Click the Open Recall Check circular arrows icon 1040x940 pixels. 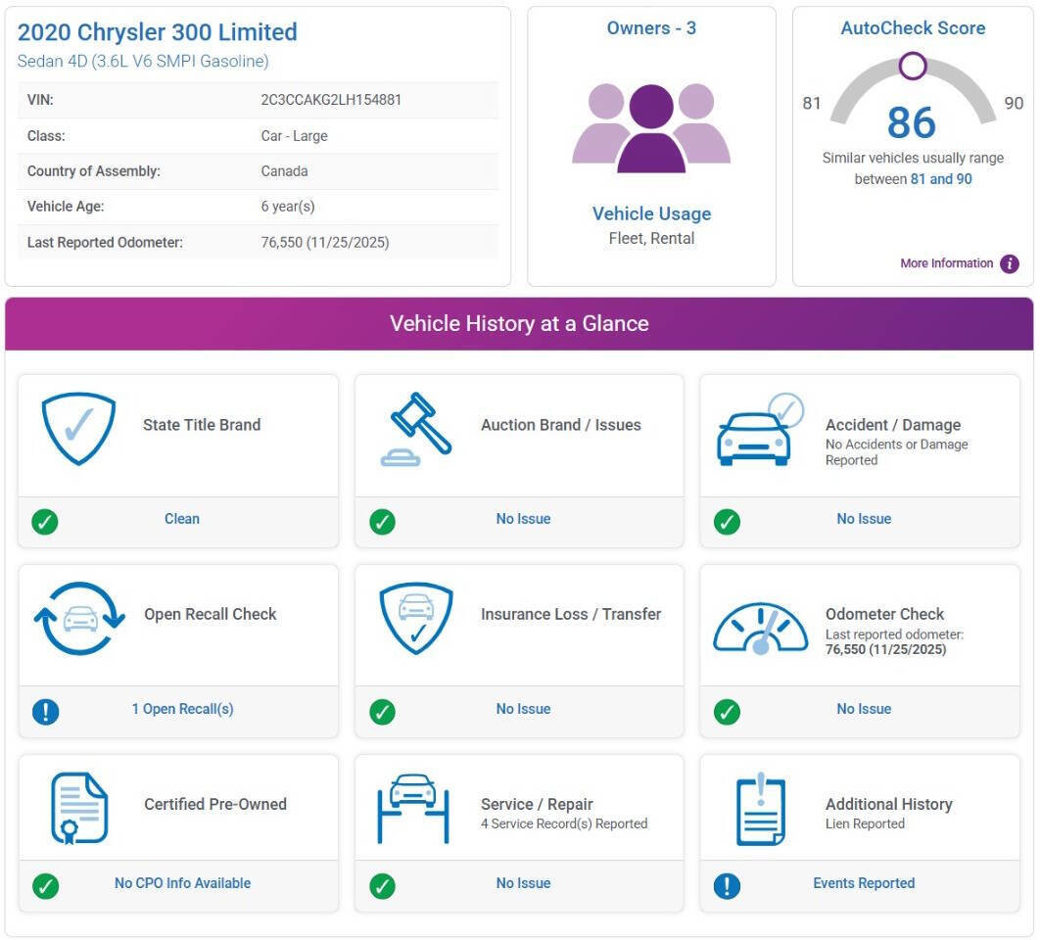(79, 619)
